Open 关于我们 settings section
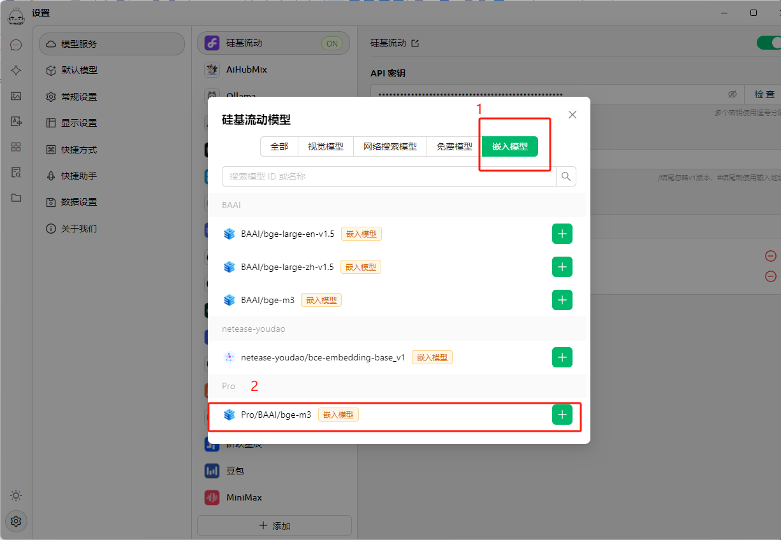Screen dimensions: 781x540 [x=112, y=229]
